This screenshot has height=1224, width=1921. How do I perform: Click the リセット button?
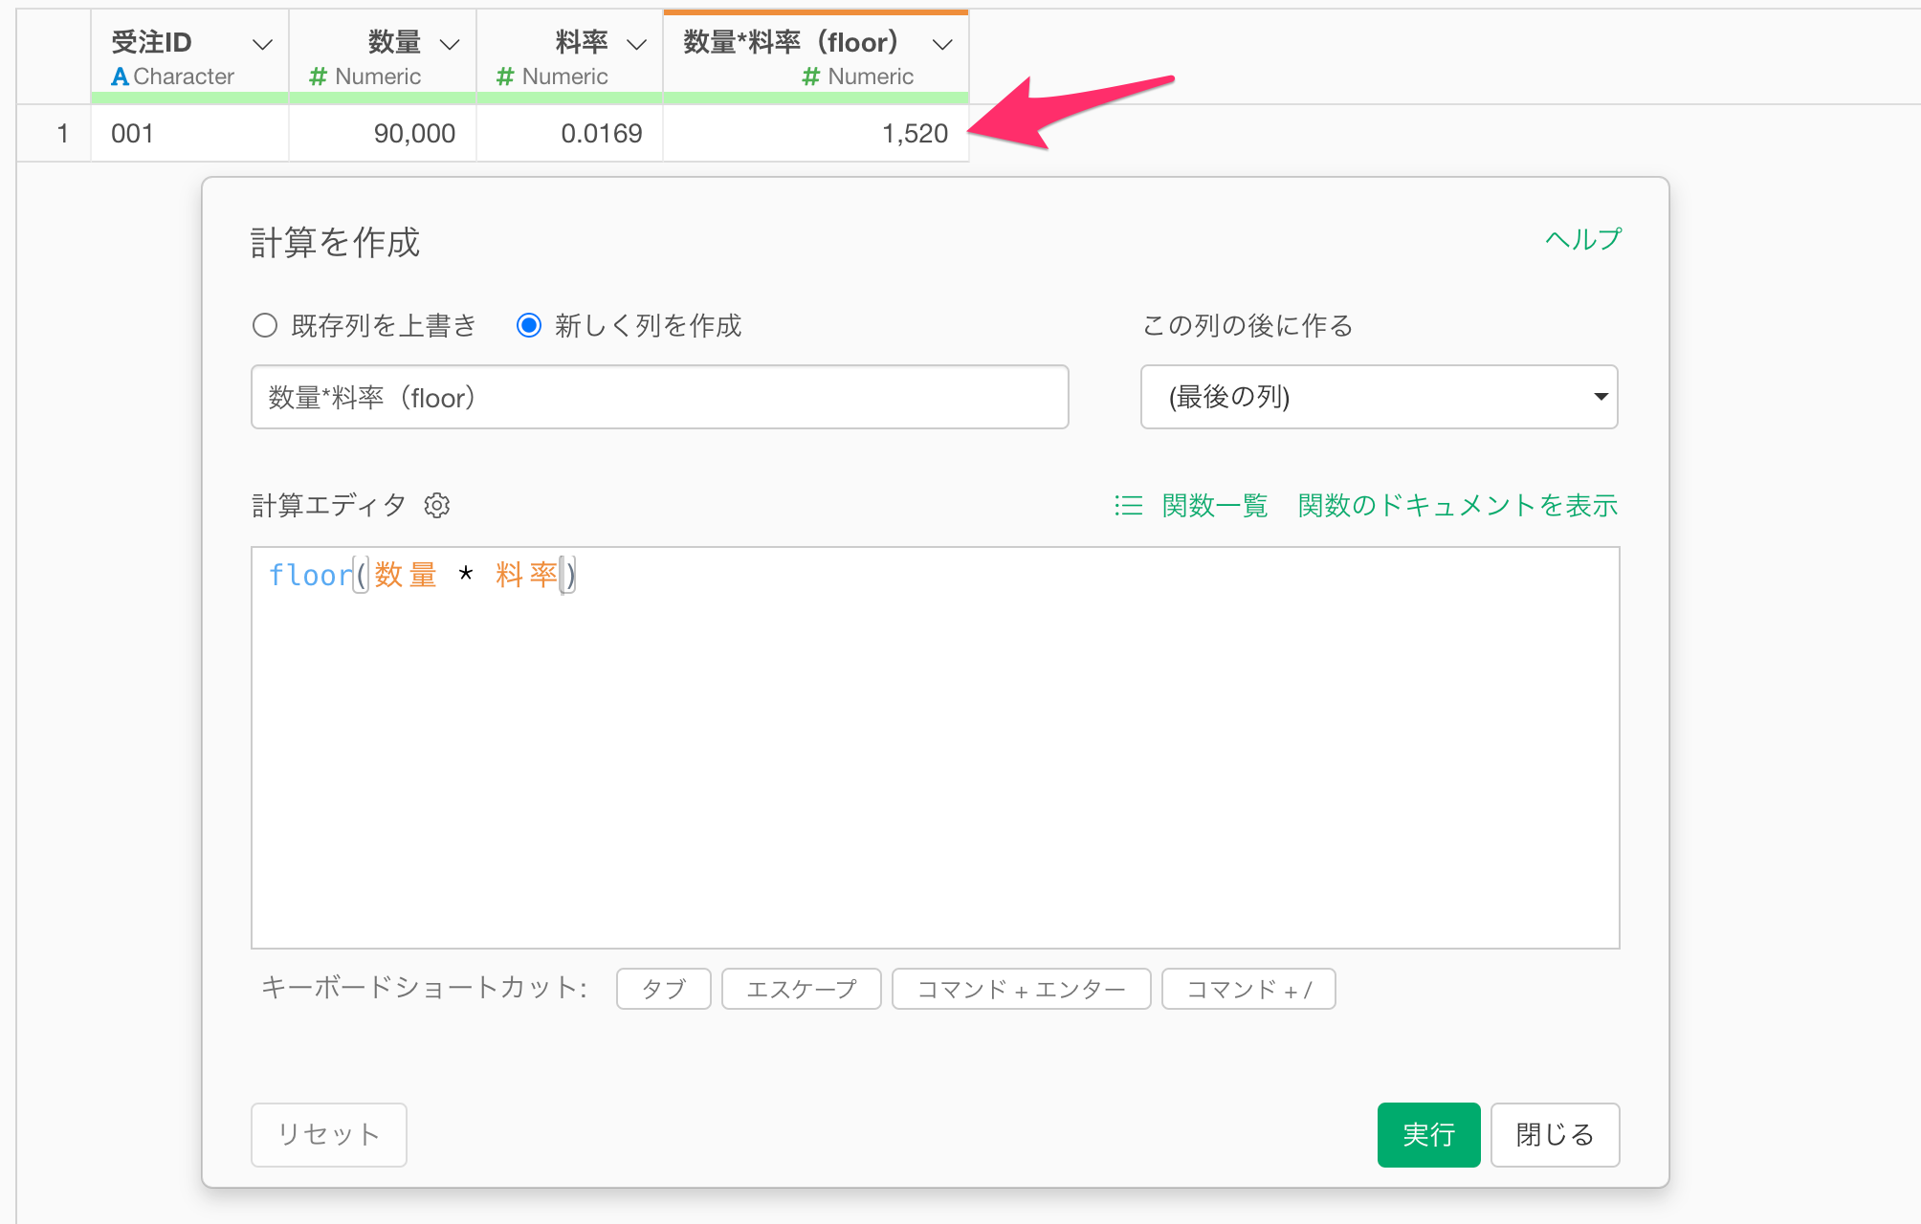[328, 1135]
